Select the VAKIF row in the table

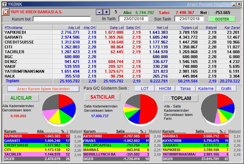coord(122,66)
